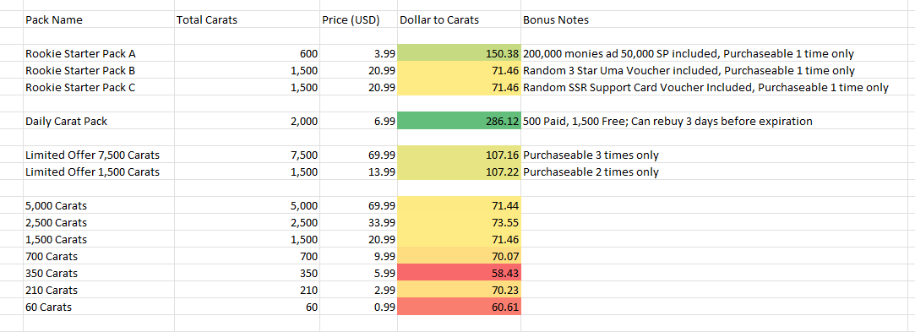The image size is (915, 332).
Task: Select the Total Carats header cell
Action: click(246, 19)
